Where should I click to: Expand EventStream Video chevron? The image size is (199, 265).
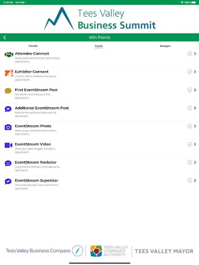tap(195, 144)
